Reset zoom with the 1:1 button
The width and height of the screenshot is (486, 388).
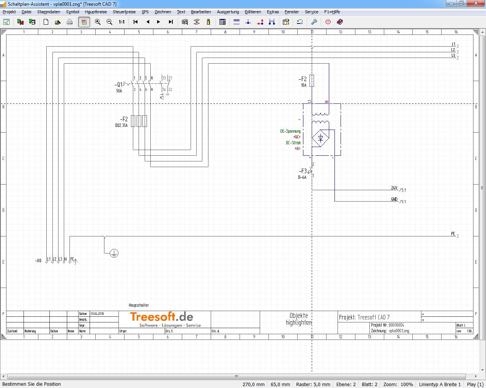[121, 22]
